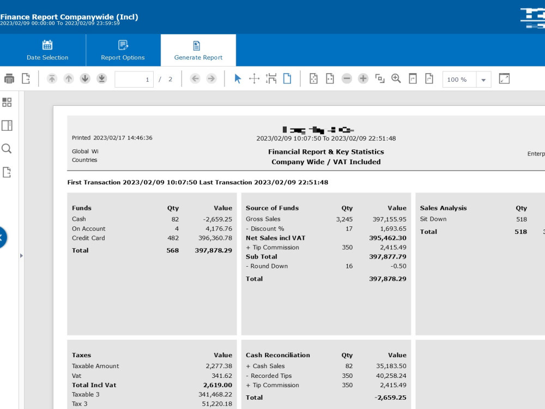Expand the left side panel arrow
Viewport: 545px width, 409px height.
coord(22,256)
